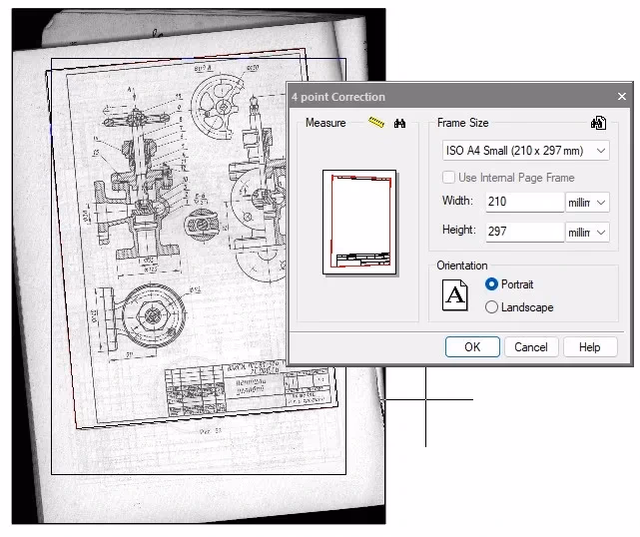Click the 'Width:' label

coord(457,201)
